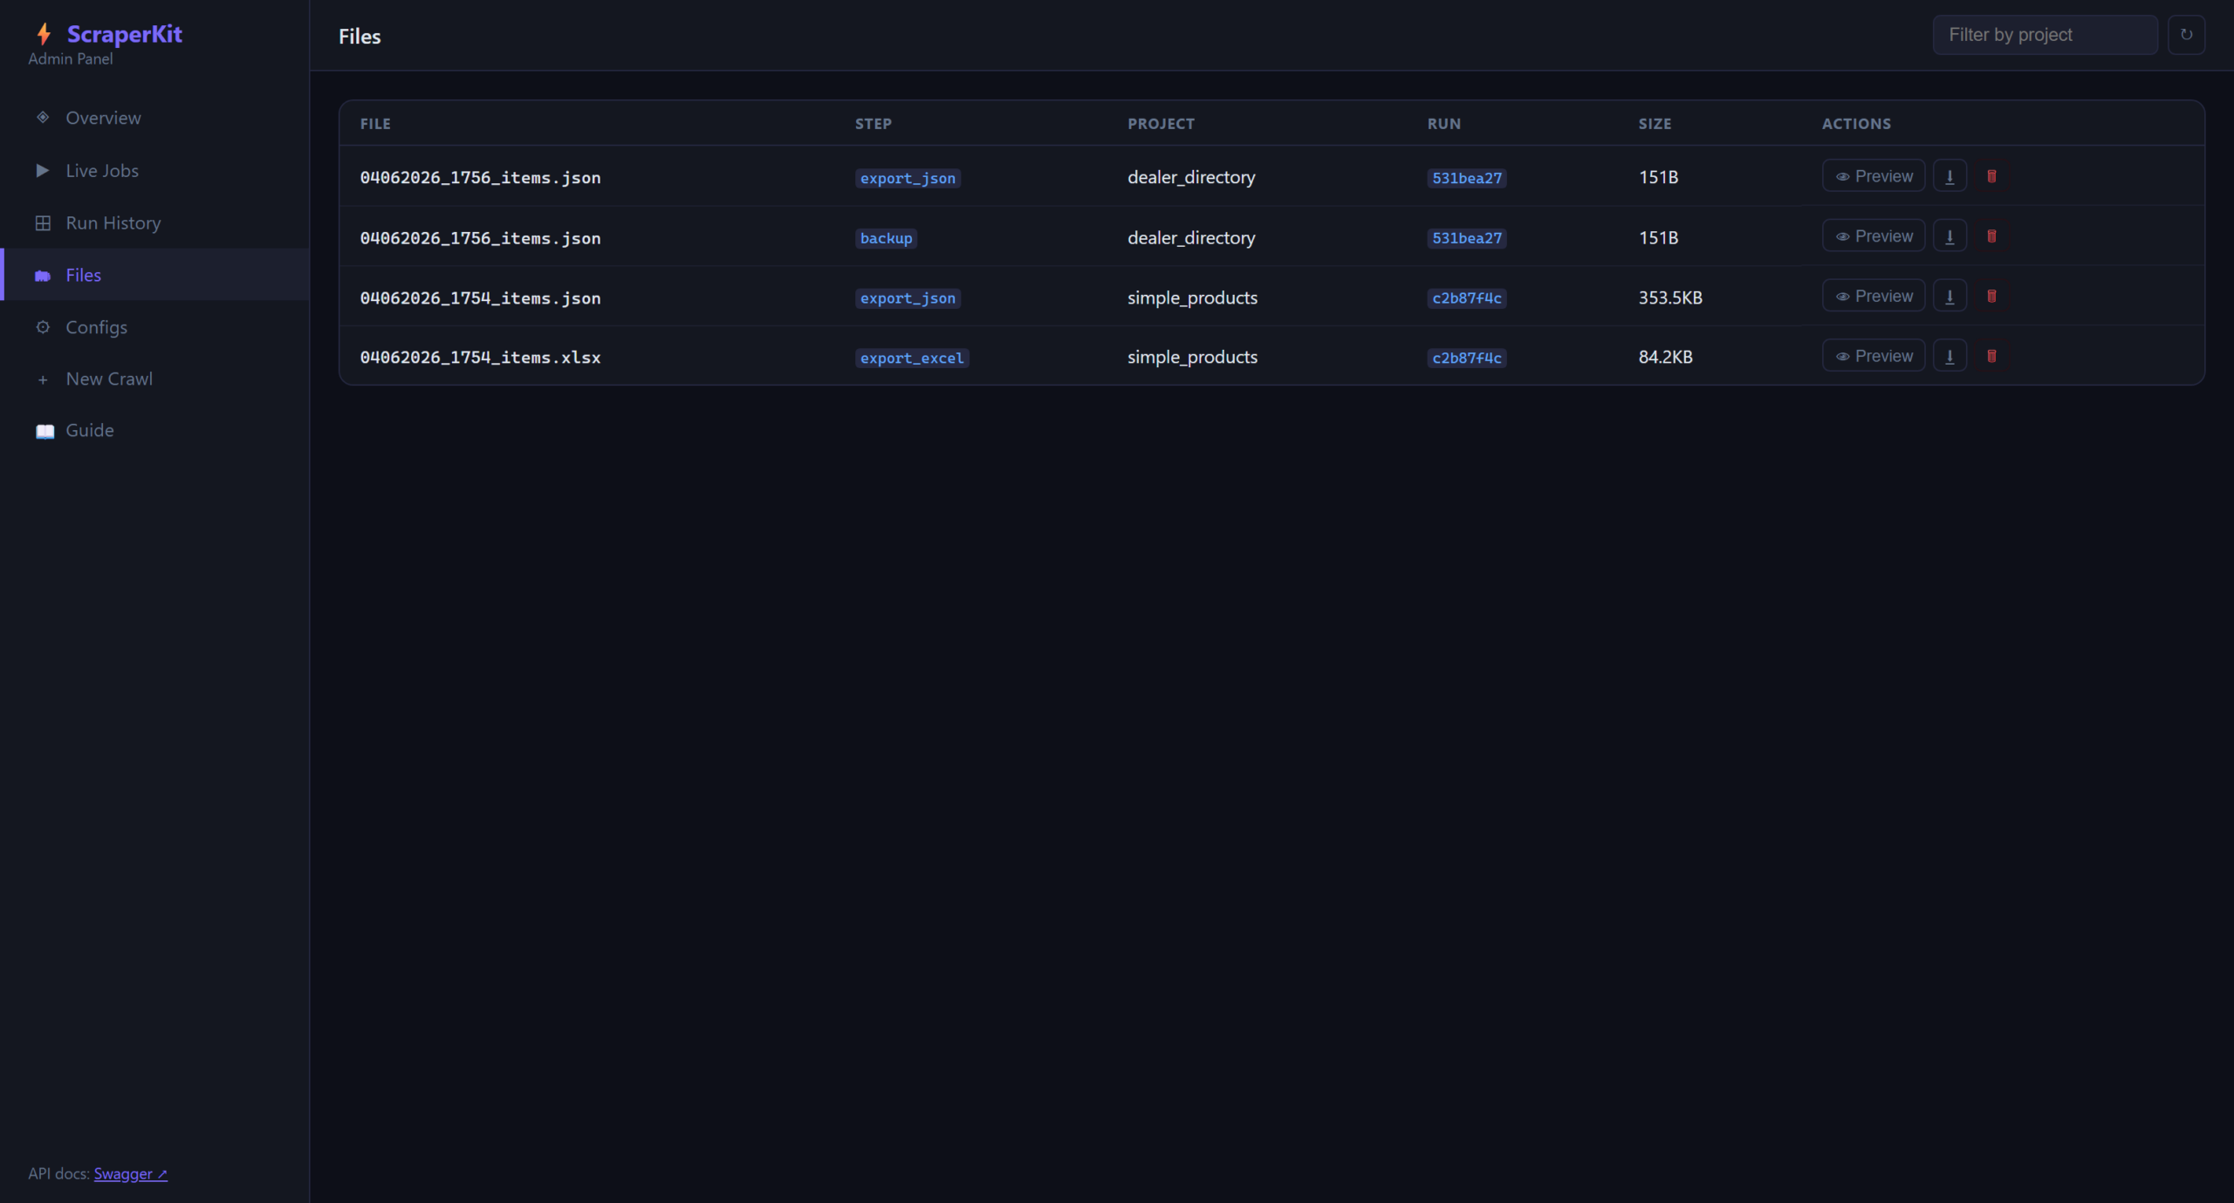This screenshot has width=2234, height=1203.
Task: Preview the simple_products 1754 items.json file
Action: point(1874,297)
